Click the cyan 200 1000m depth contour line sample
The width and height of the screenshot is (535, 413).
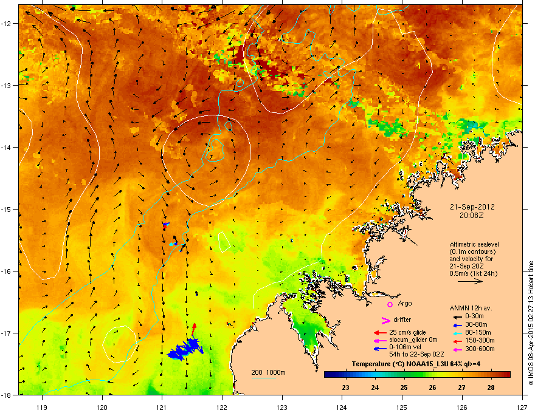click(264, 378)
